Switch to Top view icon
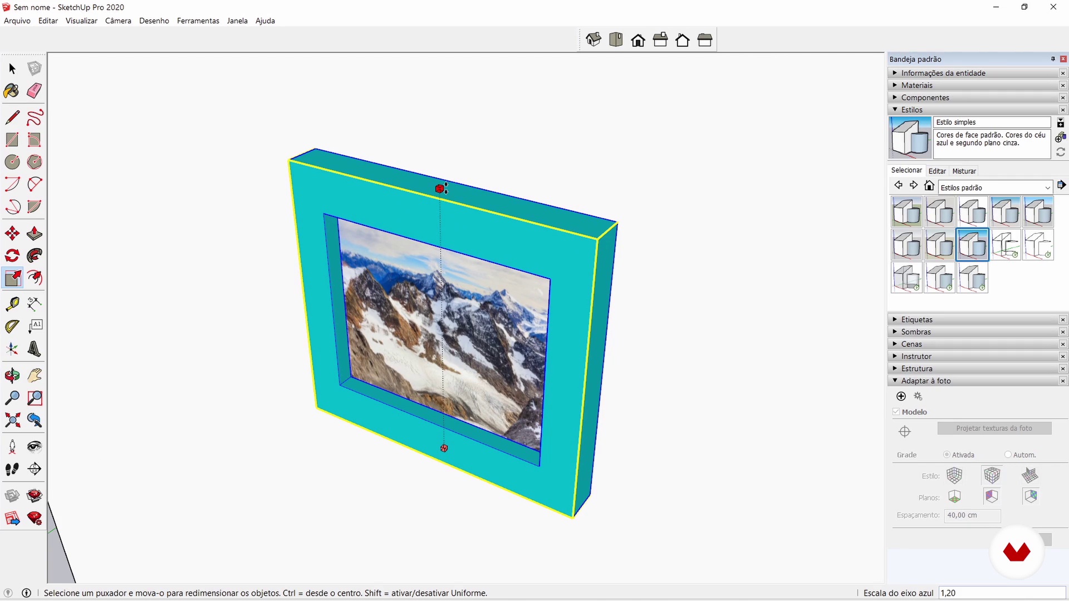 616,40
